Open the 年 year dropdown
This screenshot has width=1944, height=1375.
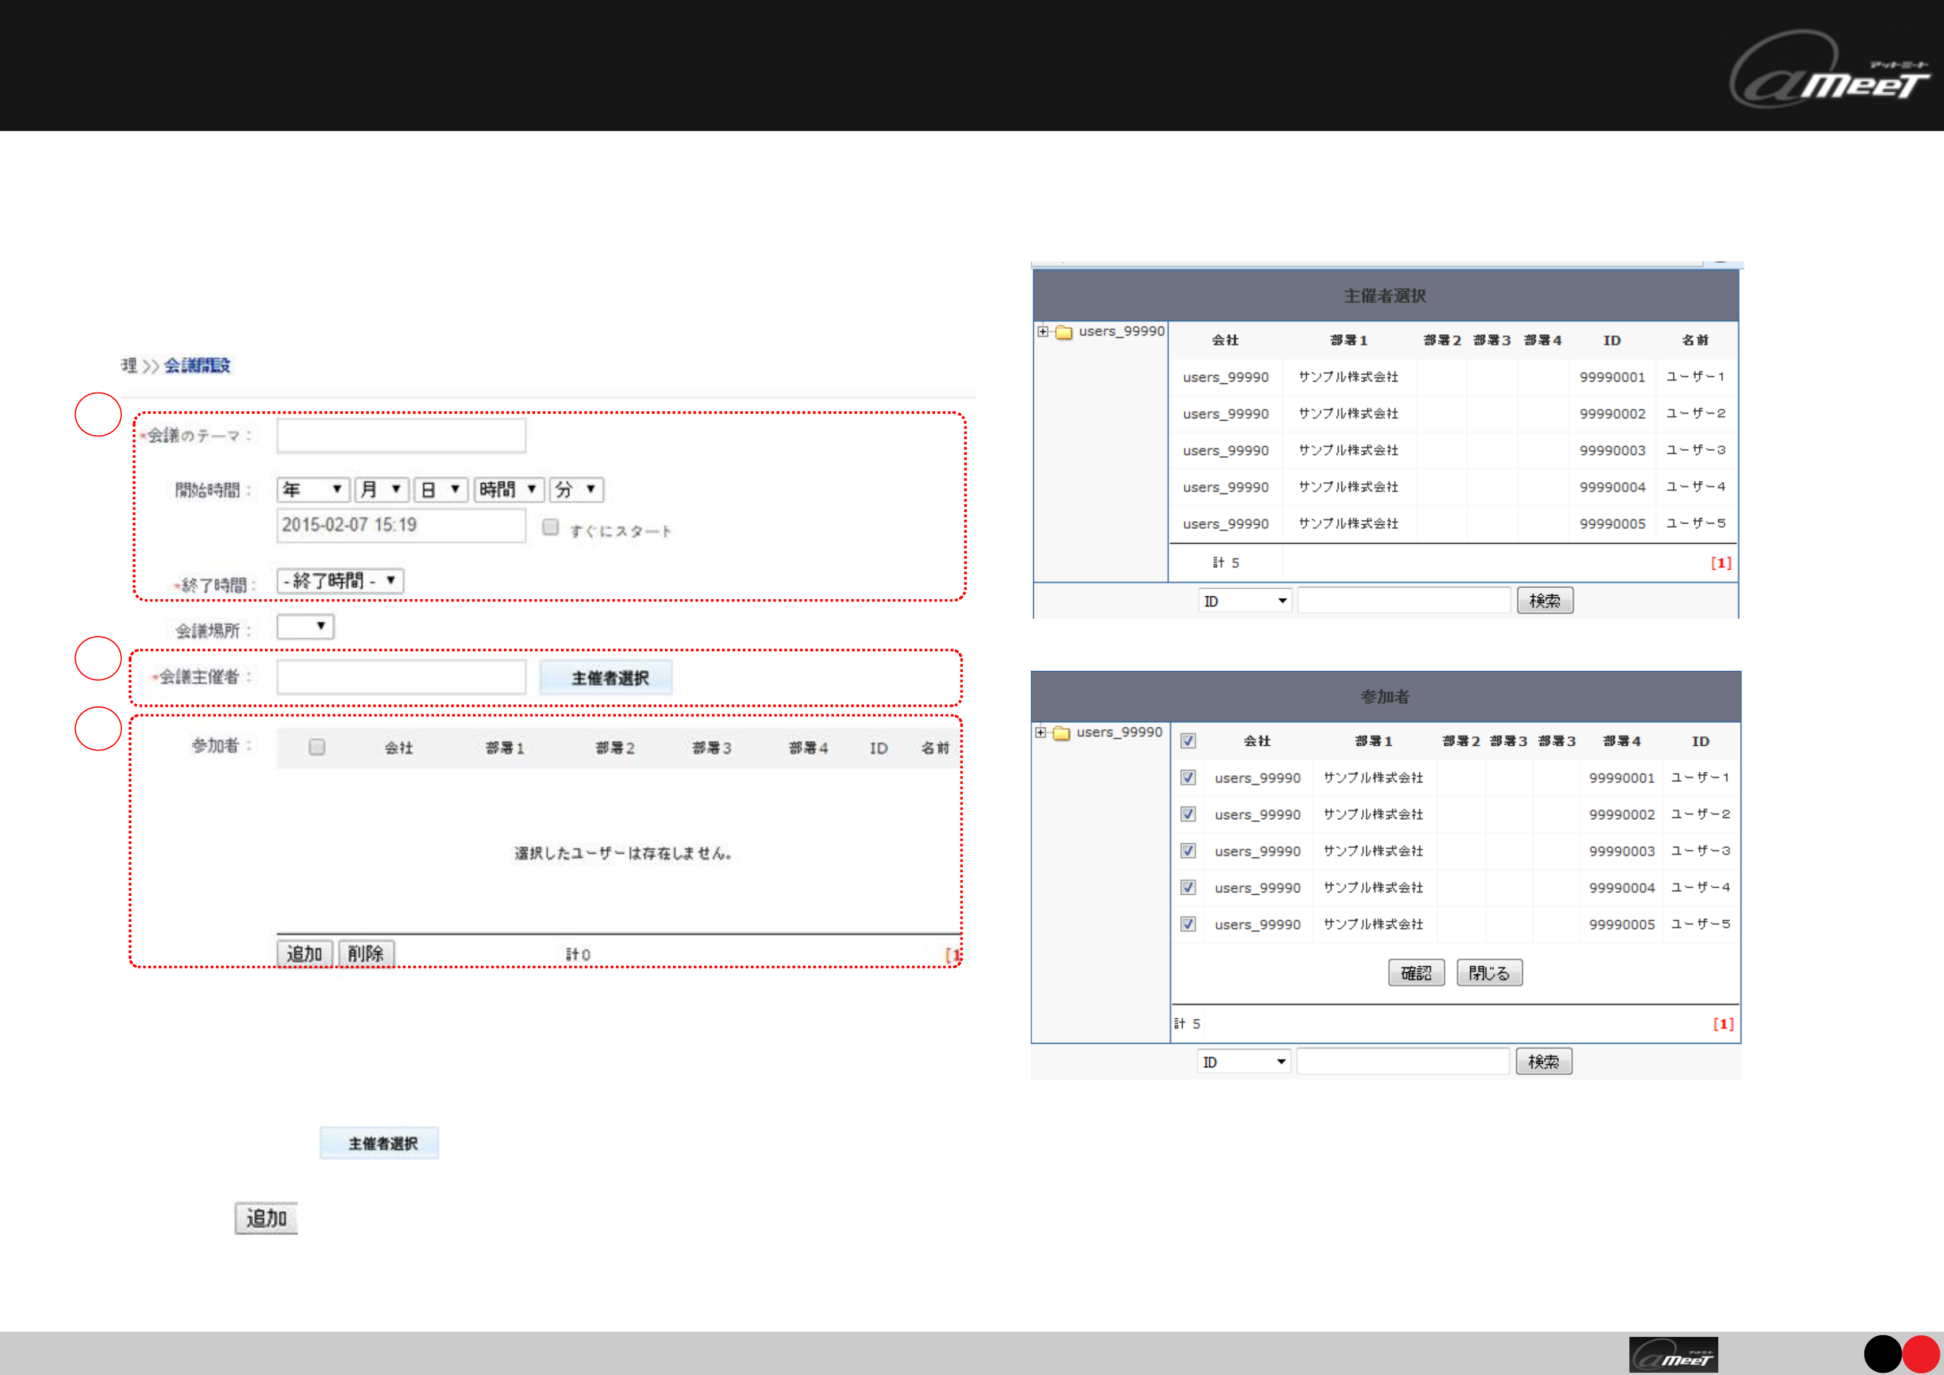[x=312, y=490]
